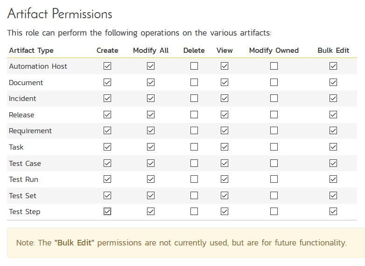Enable Delete permission for Document
Viewport: 365px width, 266px height.
click(x=194, y=82)
